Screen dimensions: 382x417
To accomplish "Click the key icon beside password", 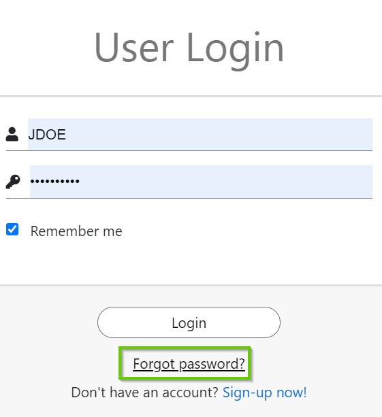I will 13,182.
